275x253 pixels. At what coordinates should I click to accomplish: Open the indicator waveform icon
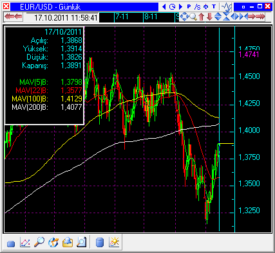pos(227,7)
